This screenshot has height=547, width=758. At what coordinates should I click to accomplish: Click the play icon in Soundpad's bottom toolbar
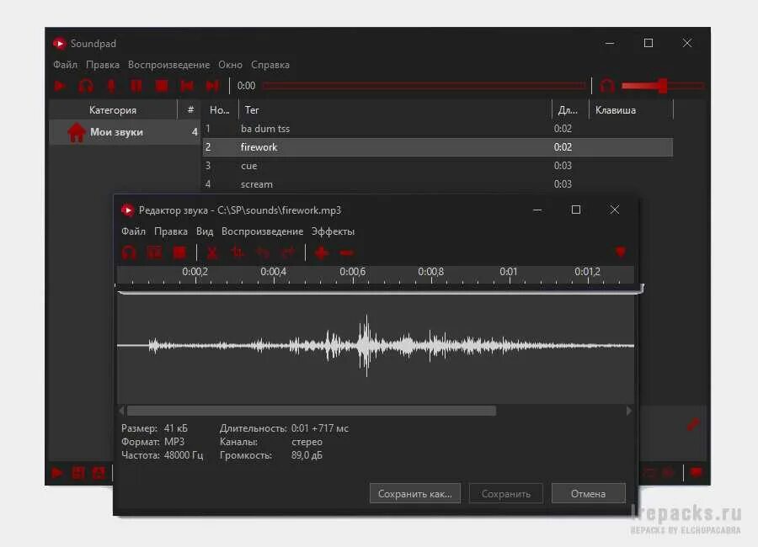[x=57, y=473]
